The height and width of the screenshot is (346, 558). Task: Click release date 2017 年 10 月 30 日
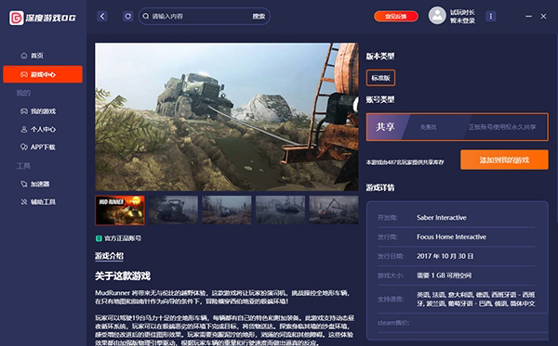click(x=445, y=256)
